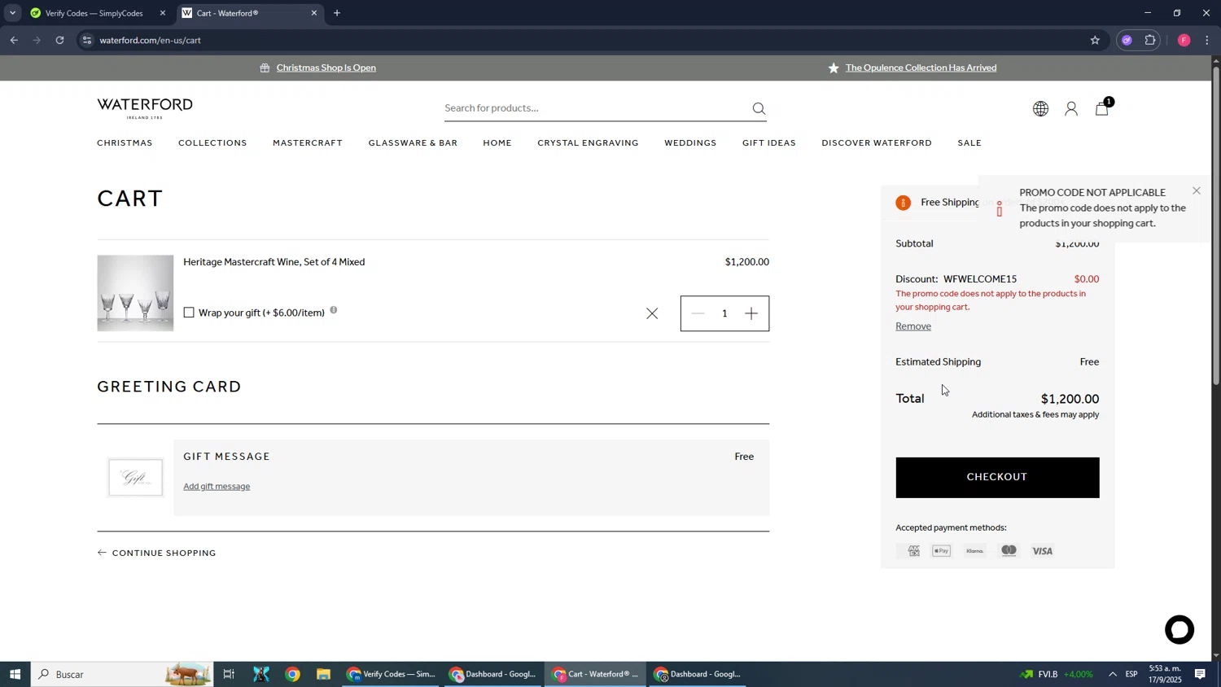Remove the Heritage Mastercraft Wine item
The width and height of the screenshot is (1221, 687).
coord(652,313)
